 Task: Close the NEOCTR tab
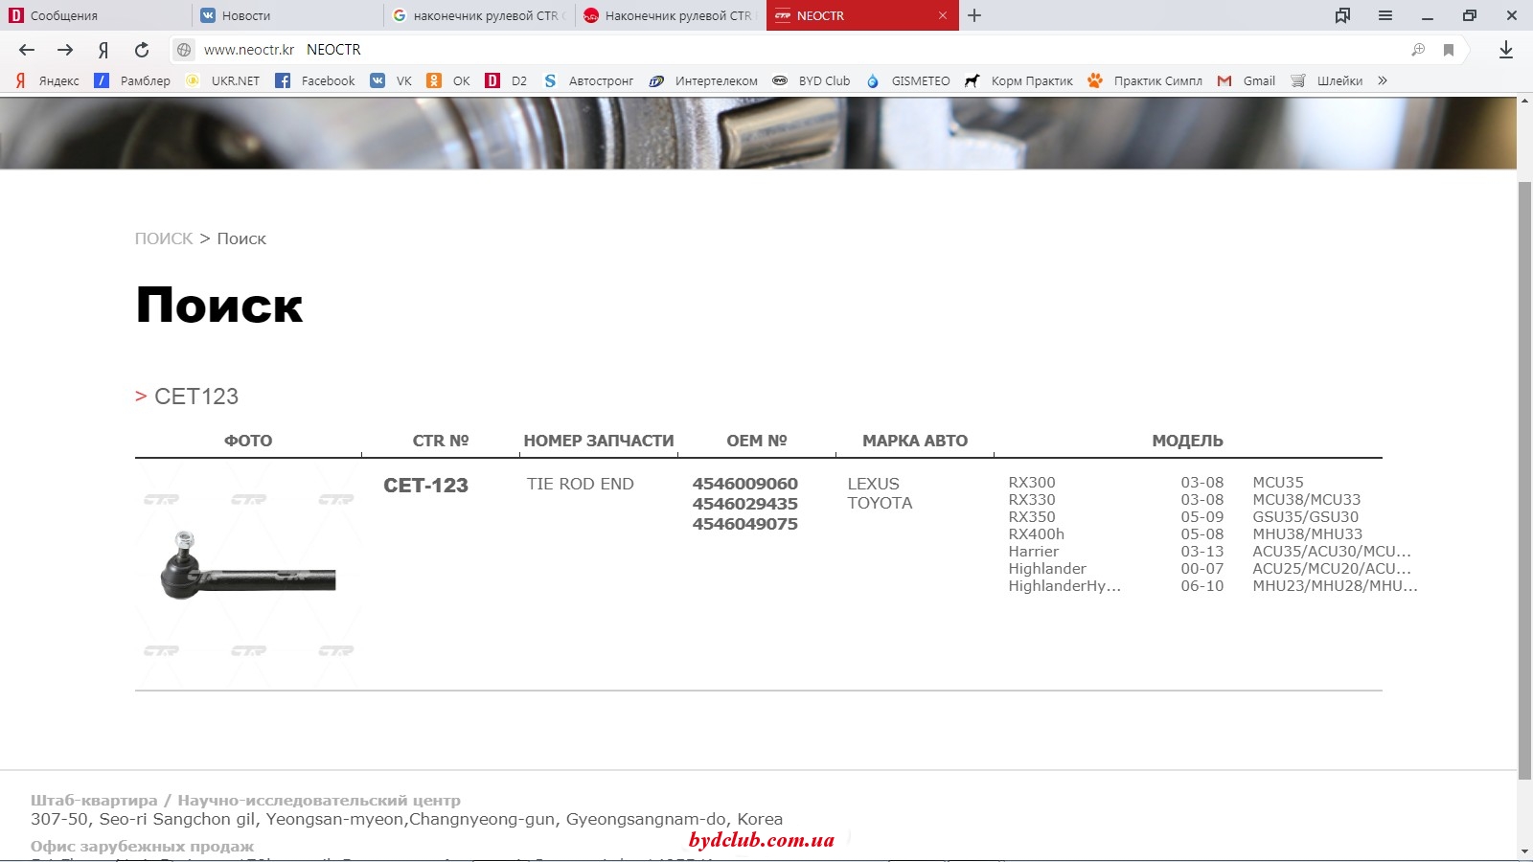point(943,15)
